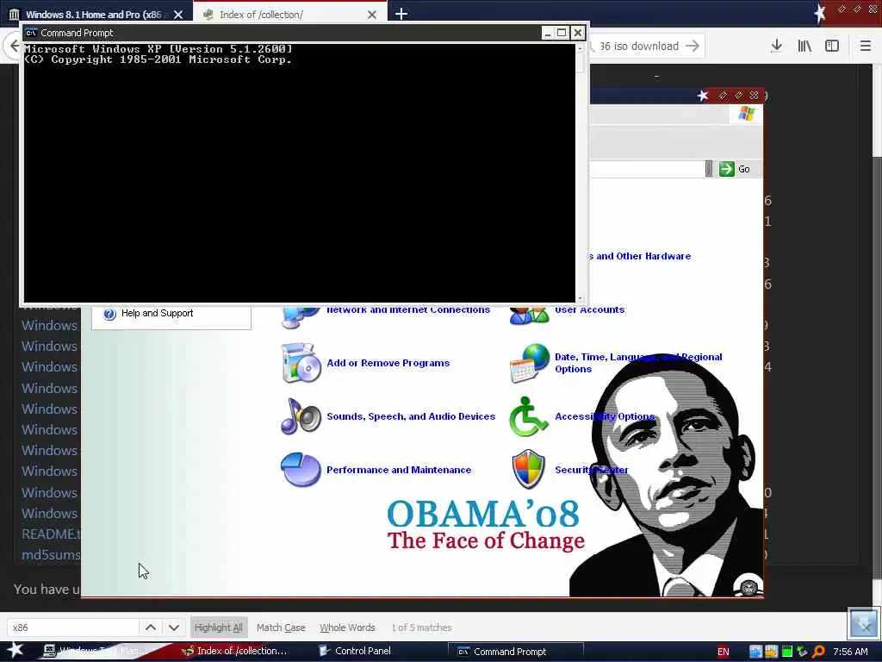Screen dimensions: 882x662
Task: Open Sounds, Speech, and Audio Devices link
Action: (411, 416)
